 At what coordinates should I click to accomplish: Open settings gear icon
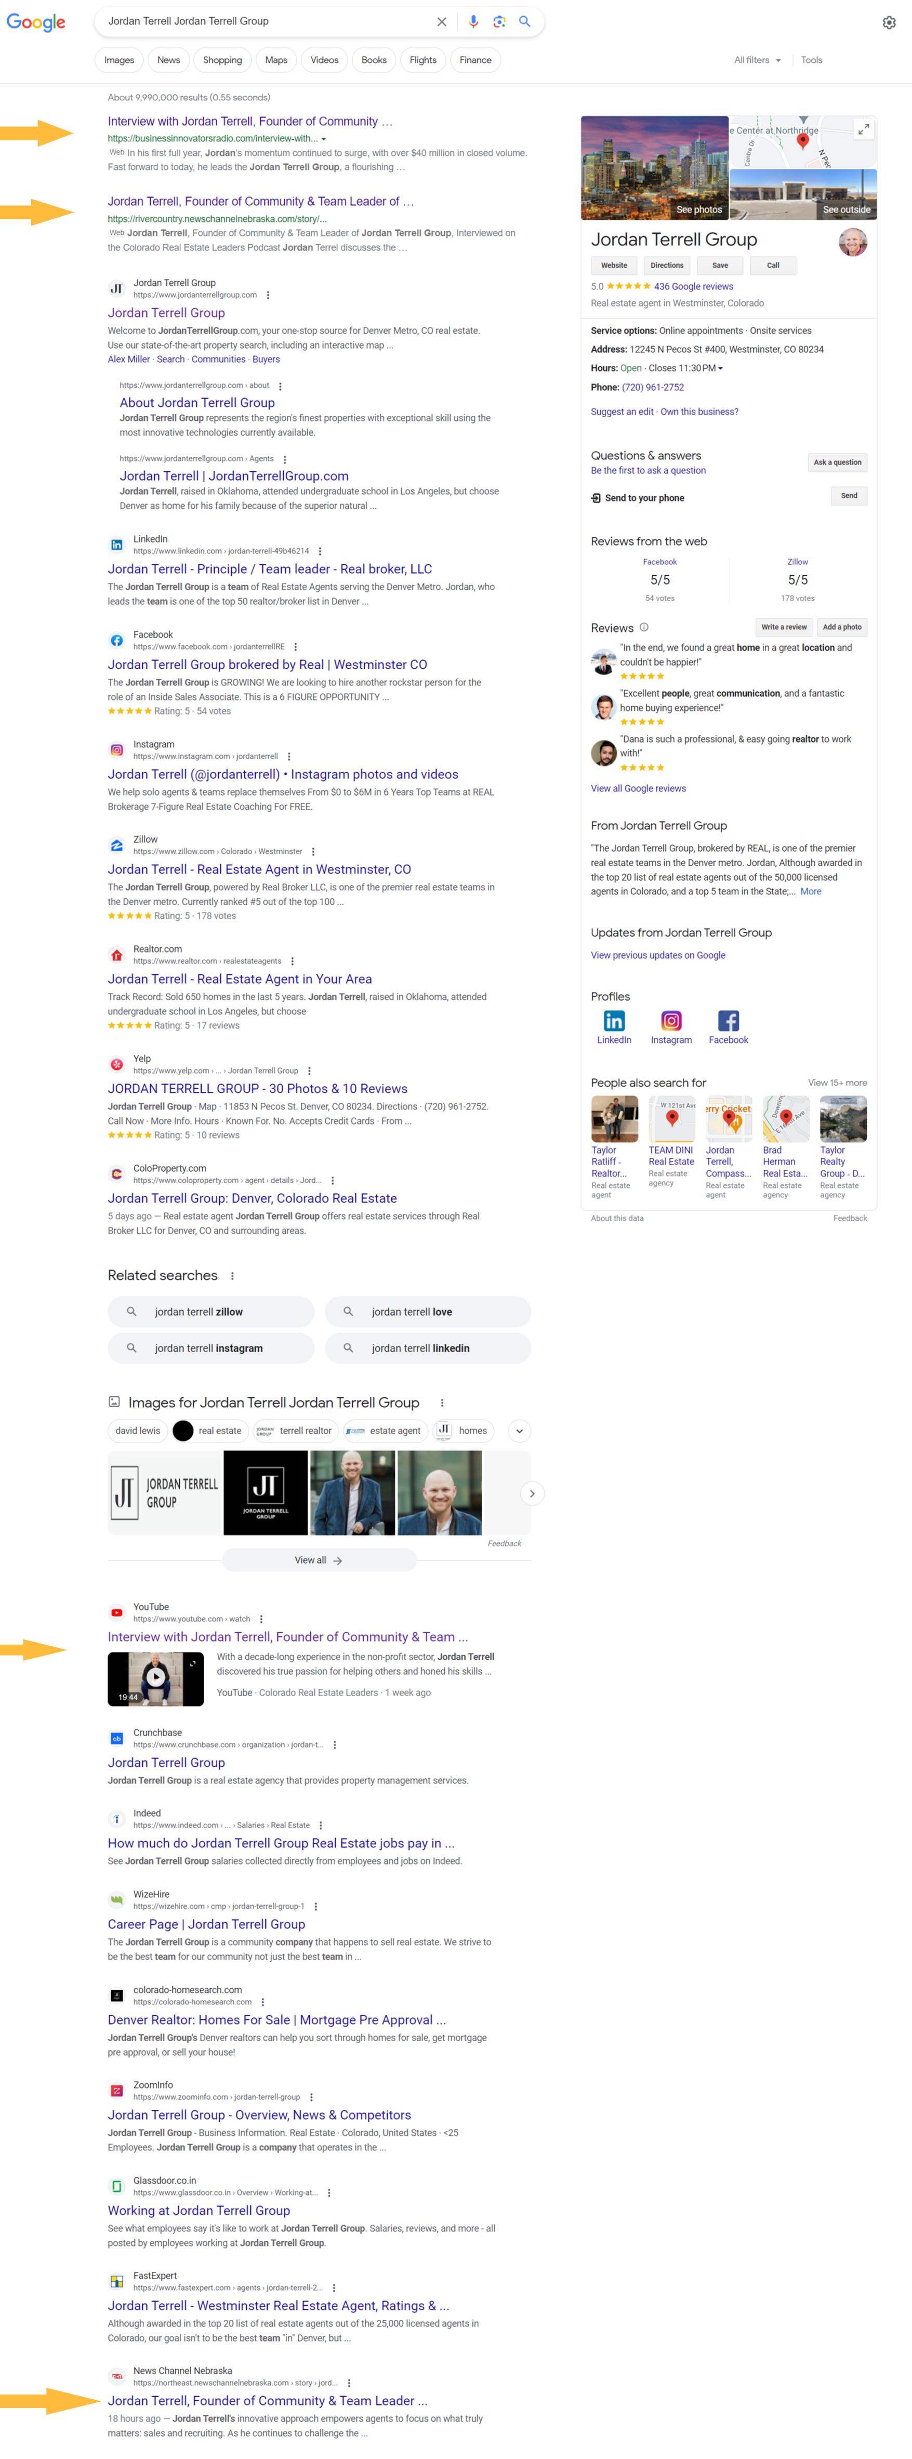(x=889, y=22)
